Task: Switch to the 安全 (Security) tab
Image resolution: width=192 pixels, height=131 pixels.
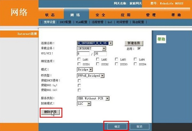Action: tap(100, 15)
